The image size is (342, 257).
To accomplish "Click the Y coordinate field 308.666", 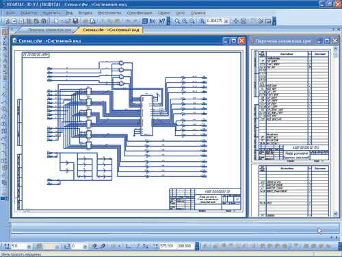I will (184, 245).
